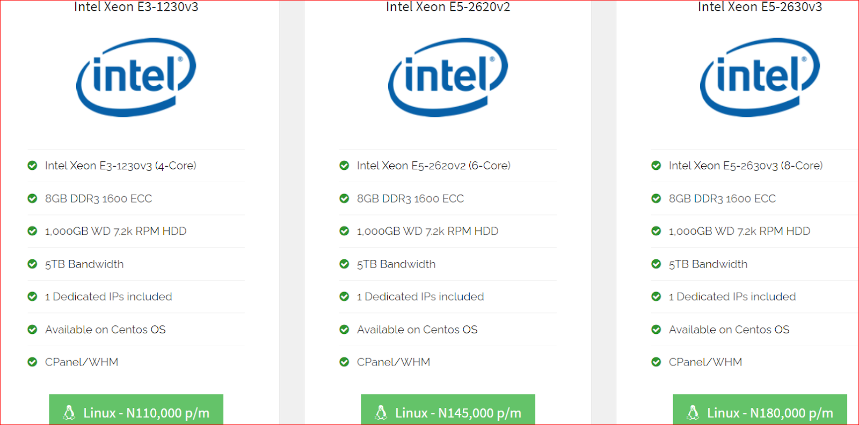This screenshot has width=859, height=425.
Task: Click '8GB DDR3 1600 ECC' text in the E3-1230v3 card
Action: point(99,199)
